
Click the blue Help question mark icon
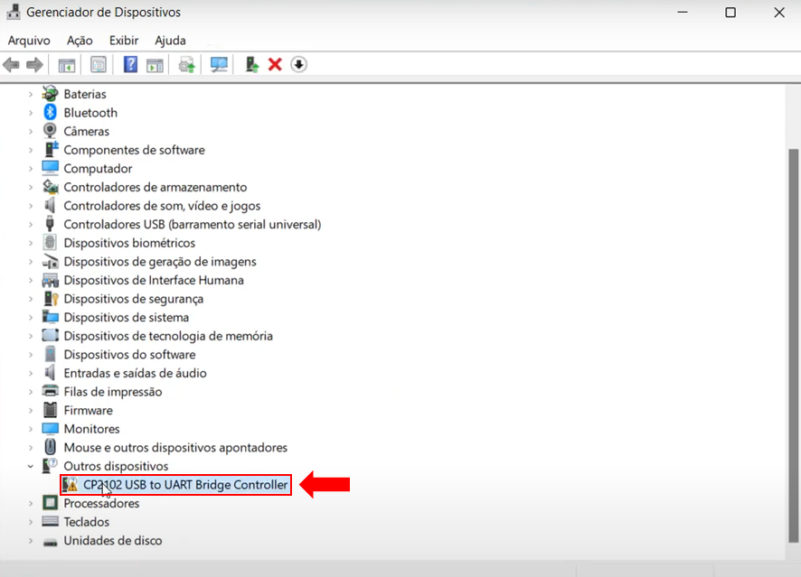click(x=130, y=65)
